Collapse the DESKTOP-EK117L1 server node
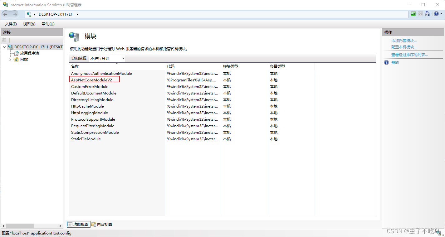This screenshot has height=237, width=445. [4, 47]
